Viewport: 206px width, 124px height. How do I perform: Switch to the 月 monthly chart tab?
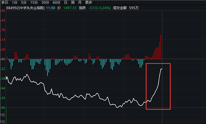(80, 2)
